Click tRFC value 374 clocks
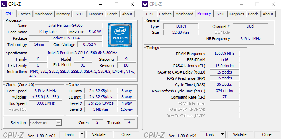Screen dimensions: 281x139 click(x=224, y=91)
